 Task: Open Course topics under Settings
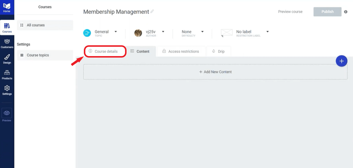45,55
